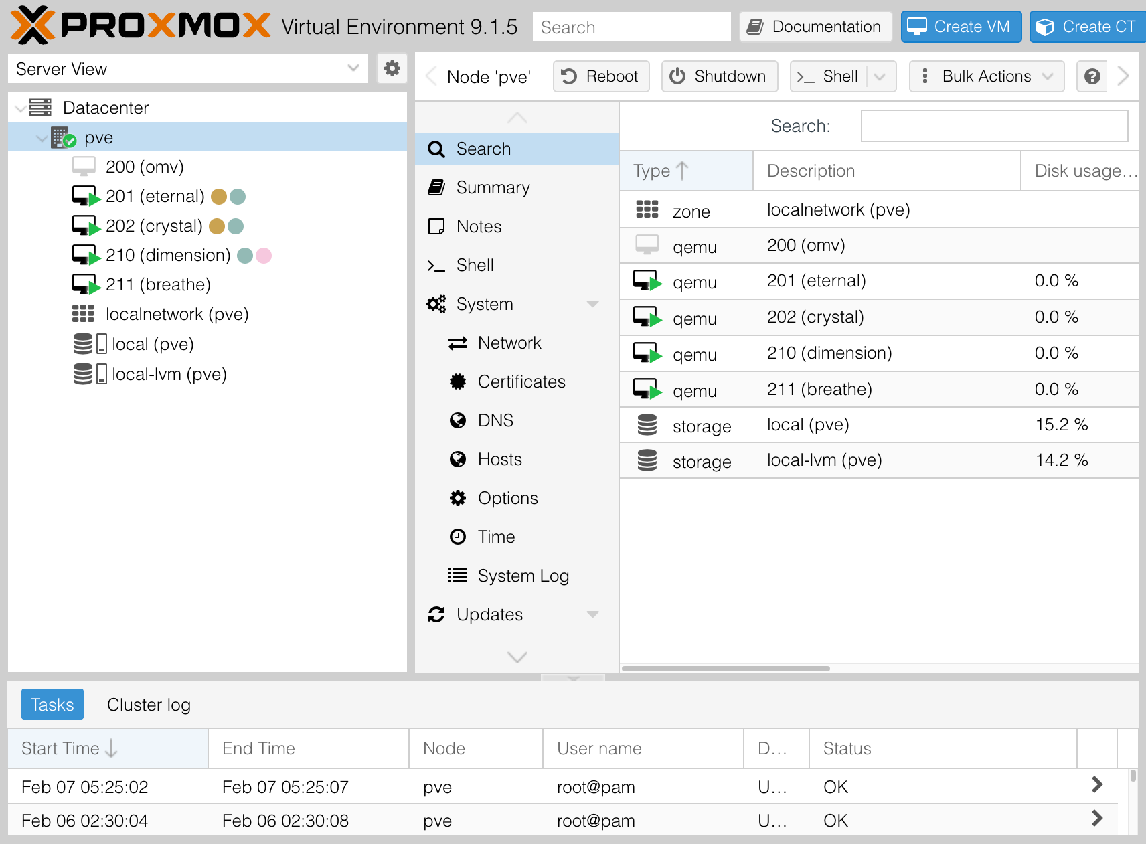
Task: Click the running VM icon for 202 (crystal)
Action: tap(86, 226)
